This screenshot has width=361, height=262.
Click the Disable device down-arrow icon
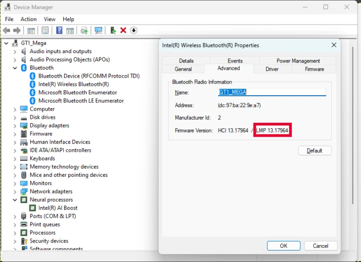(x=133, y=30)
